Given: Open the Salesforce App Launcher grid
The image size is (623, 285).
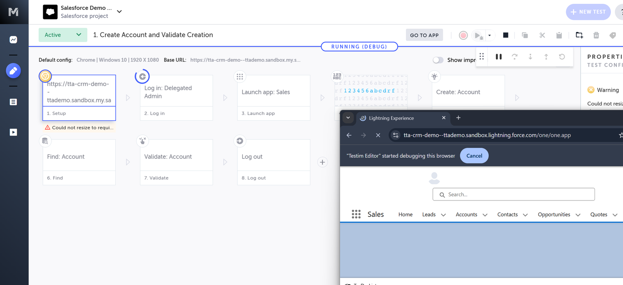Looking at the screenshot, I should click(356, 214).
